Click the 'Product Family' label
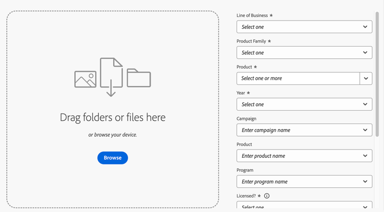The height and width of the screenshot is (212, 384). click(251, 41)
